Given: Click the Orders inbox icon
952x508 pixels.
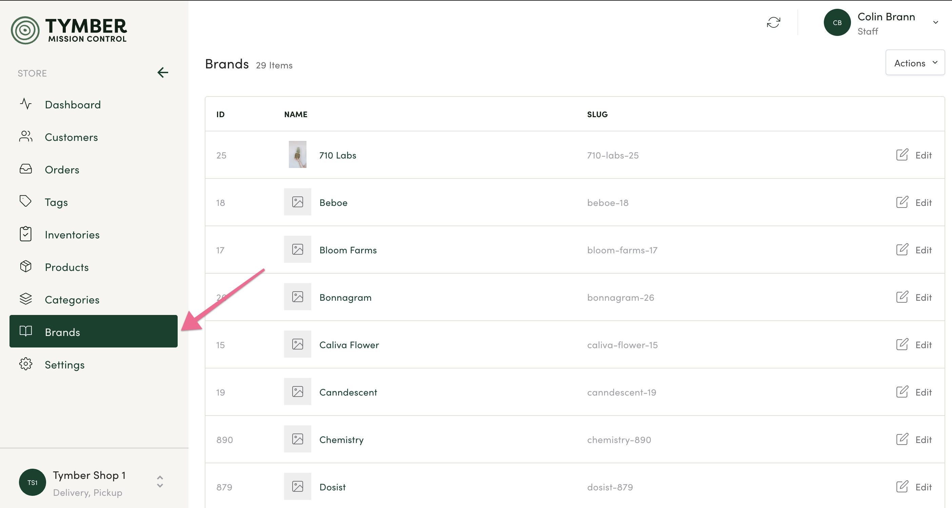Looking at the screenshot, I should point(25,169).
